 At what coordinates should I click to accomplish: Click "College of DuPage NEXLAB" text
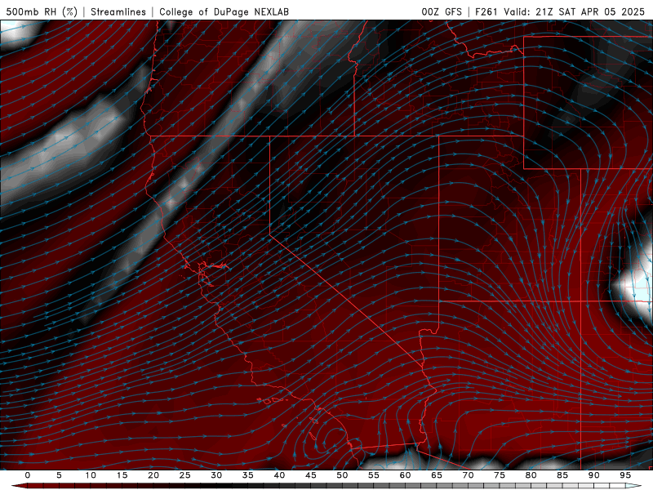[224, 12]
